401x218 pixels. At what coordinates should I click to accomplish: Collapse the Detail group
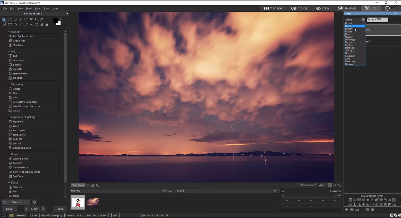(9, 183)
